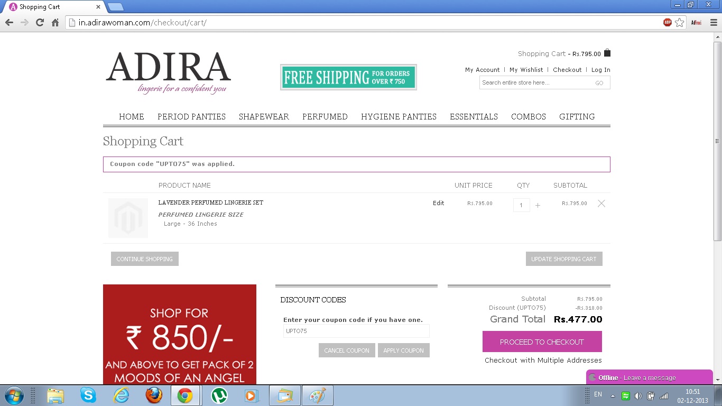Open the Adblock Plus extension icon
The height and width of the screenshot is (406, 722).
[x=668, y=23]
